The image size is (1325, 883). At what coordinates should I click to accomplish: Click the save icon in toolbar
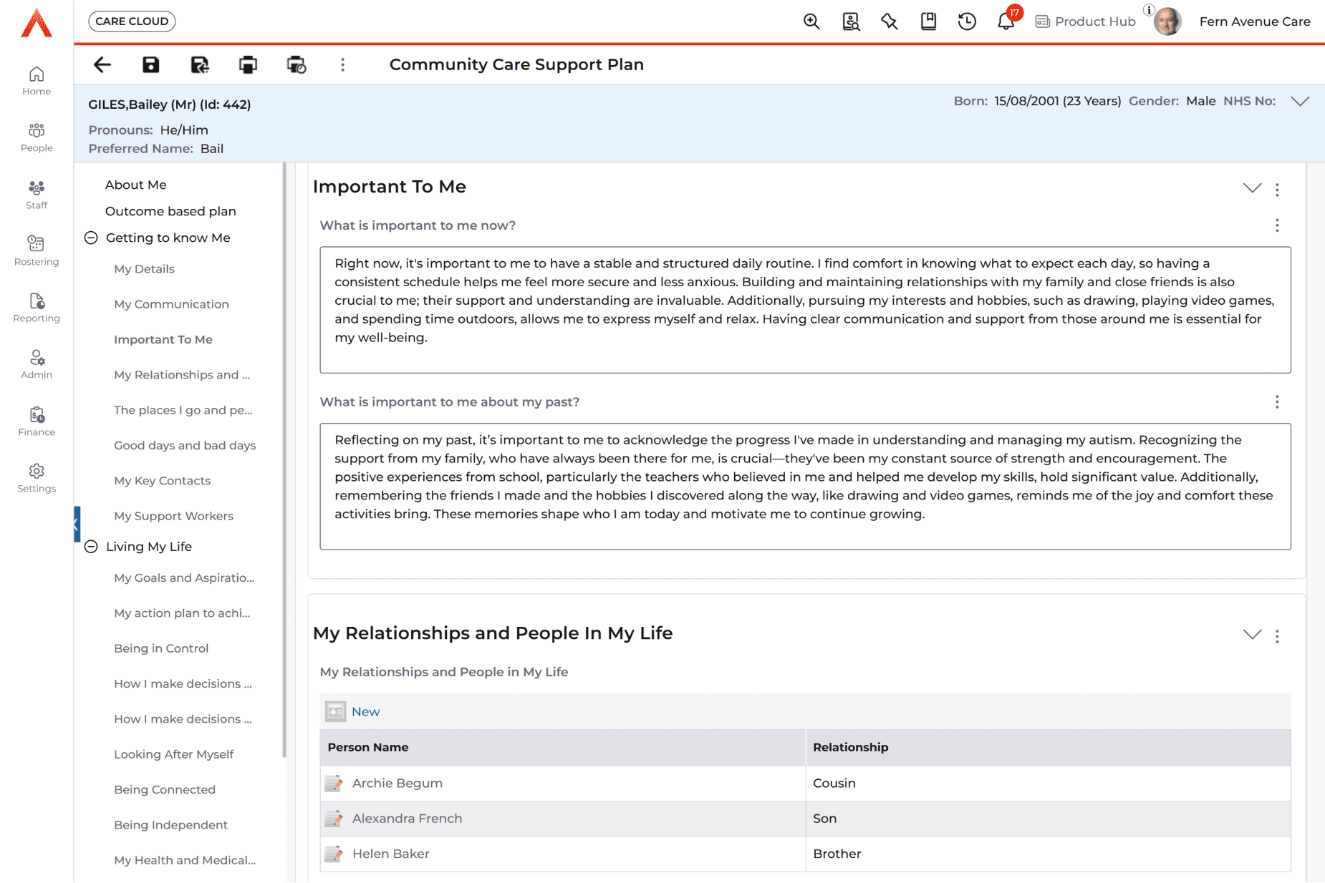(x=150, y=65)
